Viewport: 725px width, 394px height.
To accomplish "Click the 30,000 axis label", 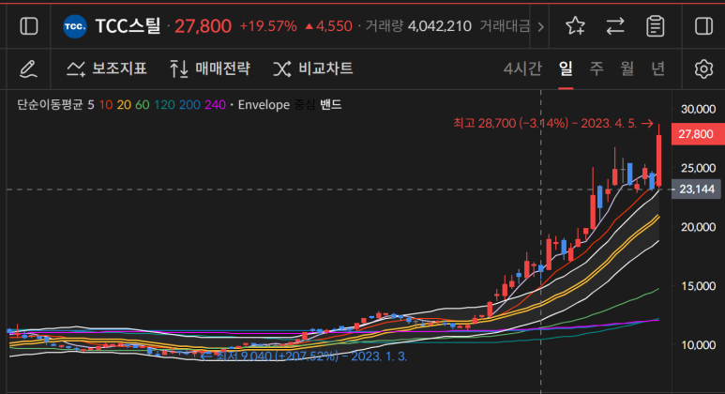I will pyautogui.click(x=698, y=109).
